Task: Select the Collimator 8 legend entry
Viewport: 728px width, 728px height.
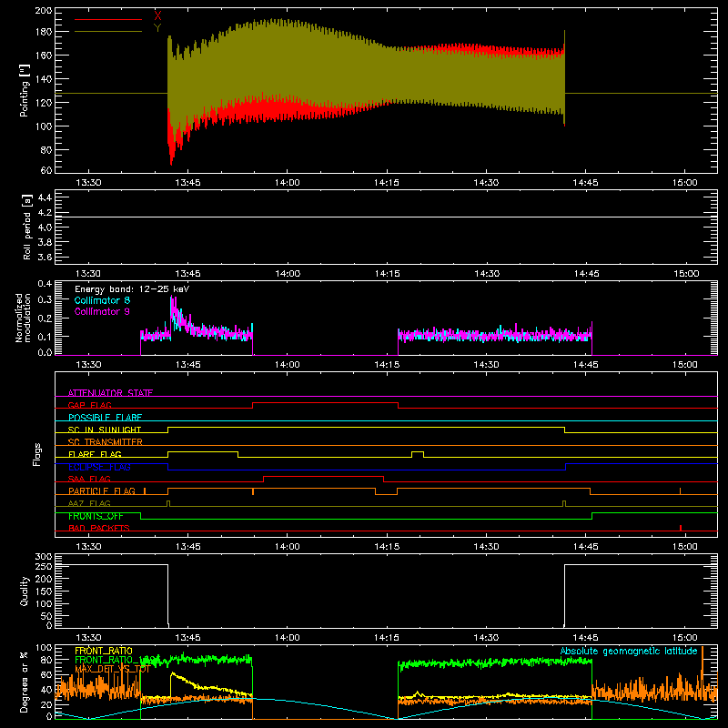Action: 102,300
